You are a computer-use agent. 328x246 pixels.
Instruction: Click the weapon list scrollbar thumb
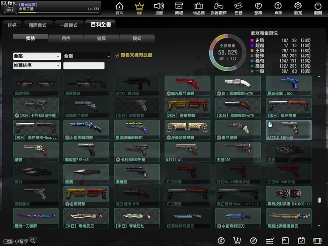[x=319, y=200]
